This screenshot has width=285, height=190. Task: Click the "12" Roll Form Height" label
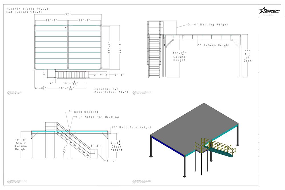[x=131, y=128]
